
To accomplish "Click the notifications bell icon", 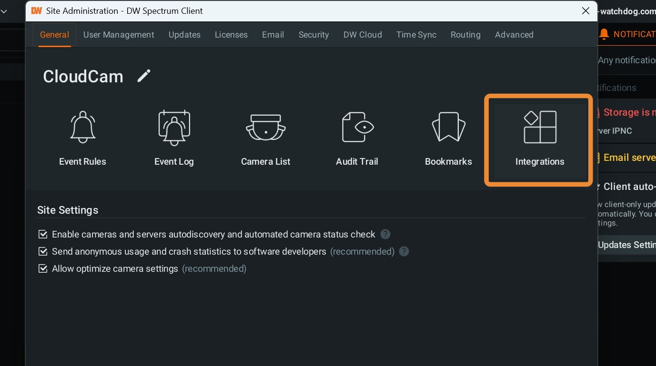I will point(604,34).
